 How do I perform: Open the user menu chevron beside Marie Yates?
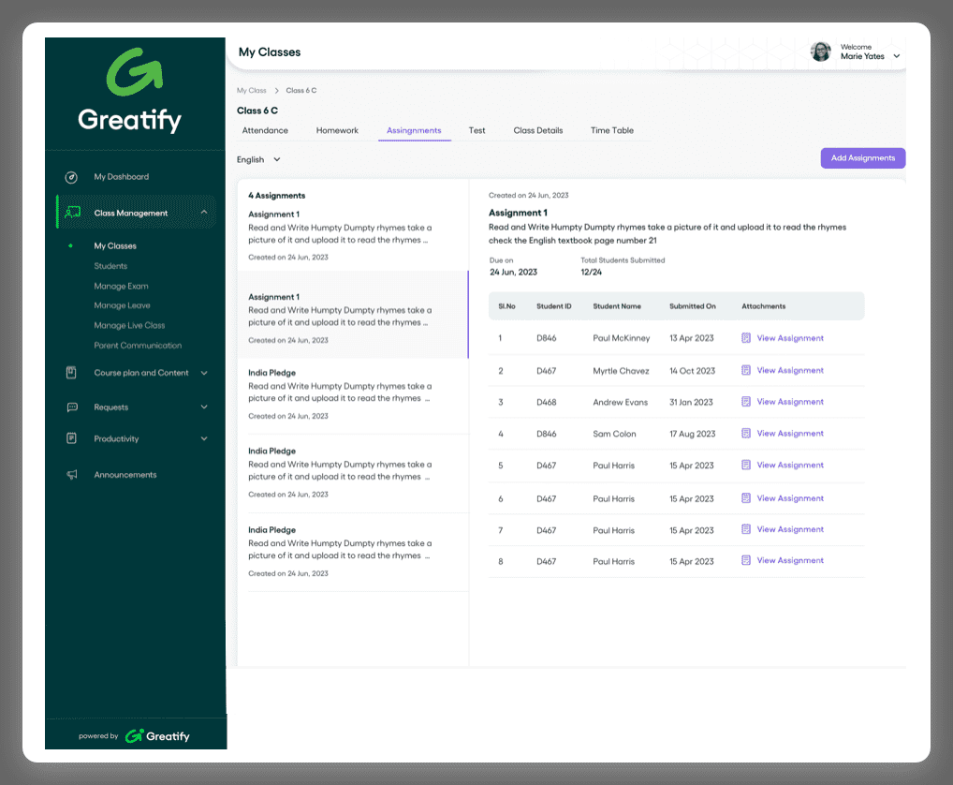[897, 56]
